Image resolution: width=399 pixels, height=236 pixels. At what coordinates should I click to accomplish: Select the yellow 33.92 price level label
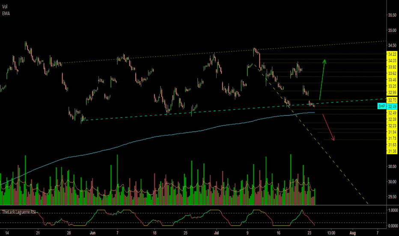pyautogui.click(x=392, y=67)
